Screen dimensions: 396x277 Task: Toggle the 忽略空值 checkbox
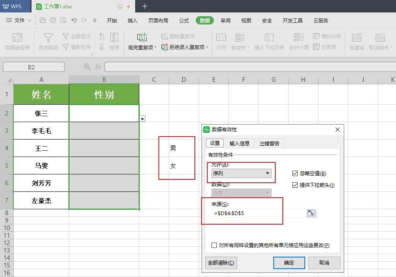coord(295,174)
